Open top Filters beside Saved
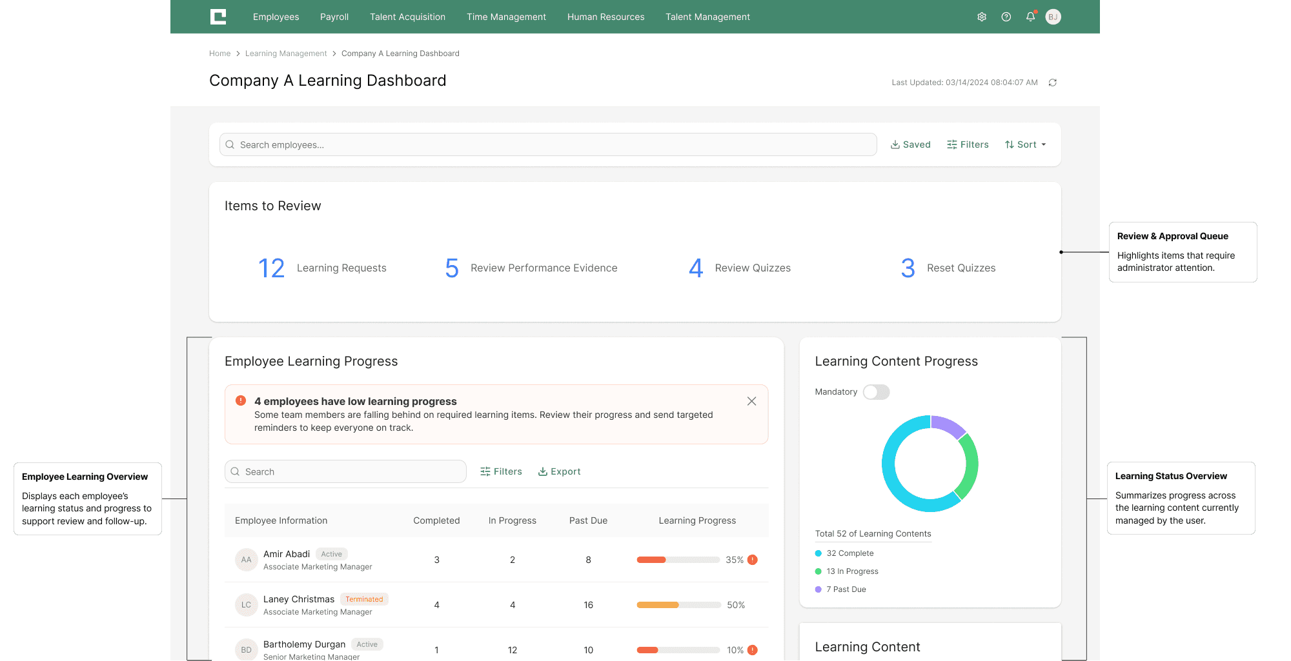Viewport: 1291px width, 661px height. [968, 144]
